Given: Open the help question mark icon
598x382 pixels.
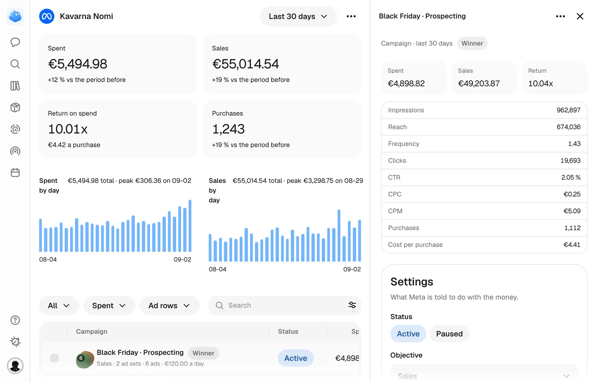Looking at the screenshot, I should pos(15,320).
